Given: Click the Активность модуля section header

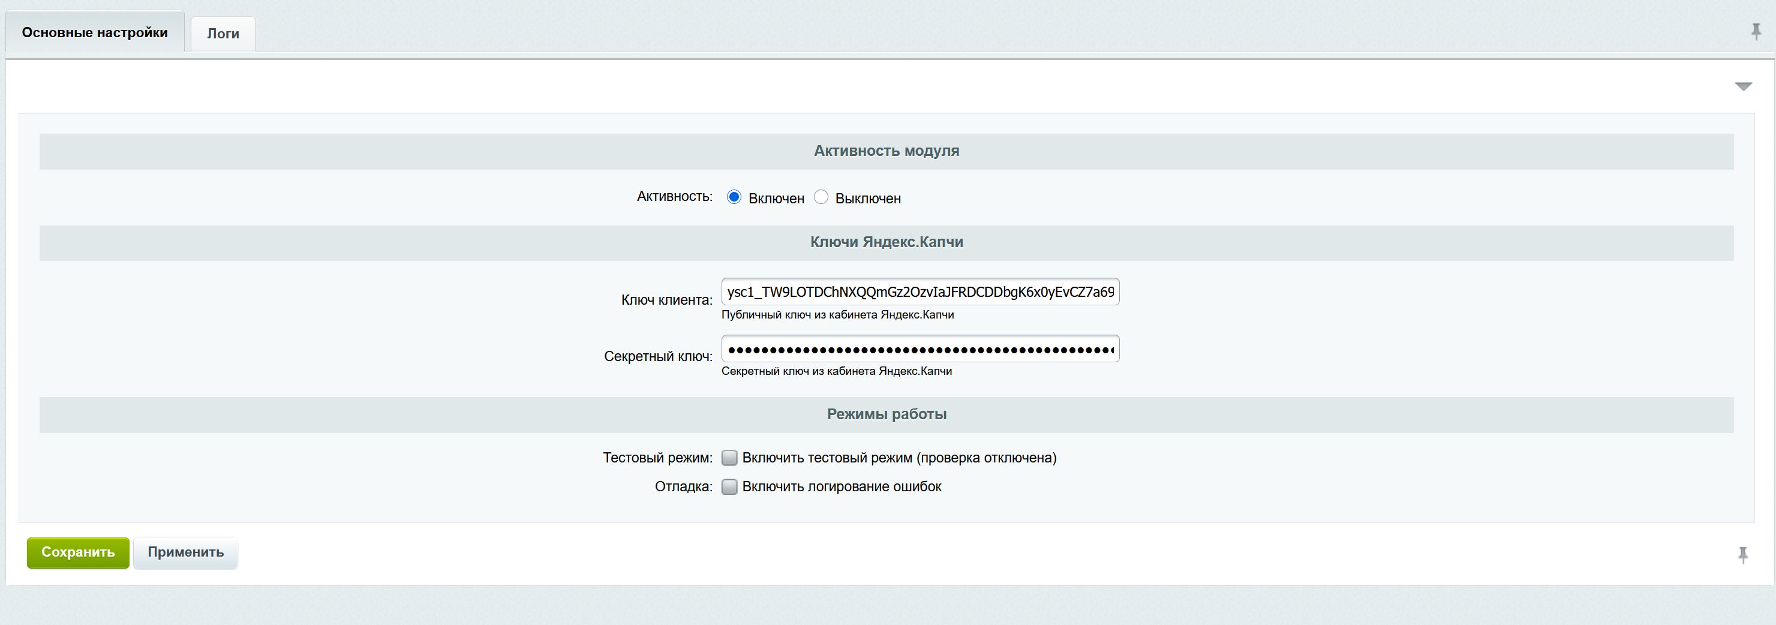Looking at the screenshot, I should tap(886, 151).
